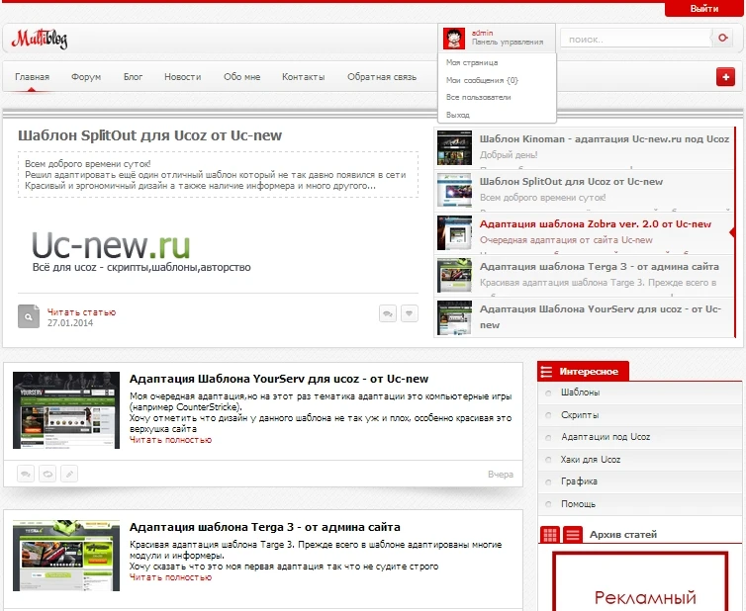Switch archive to grid view icon
The height and width of the screenshot is (611, 746).
pos(550,535)
